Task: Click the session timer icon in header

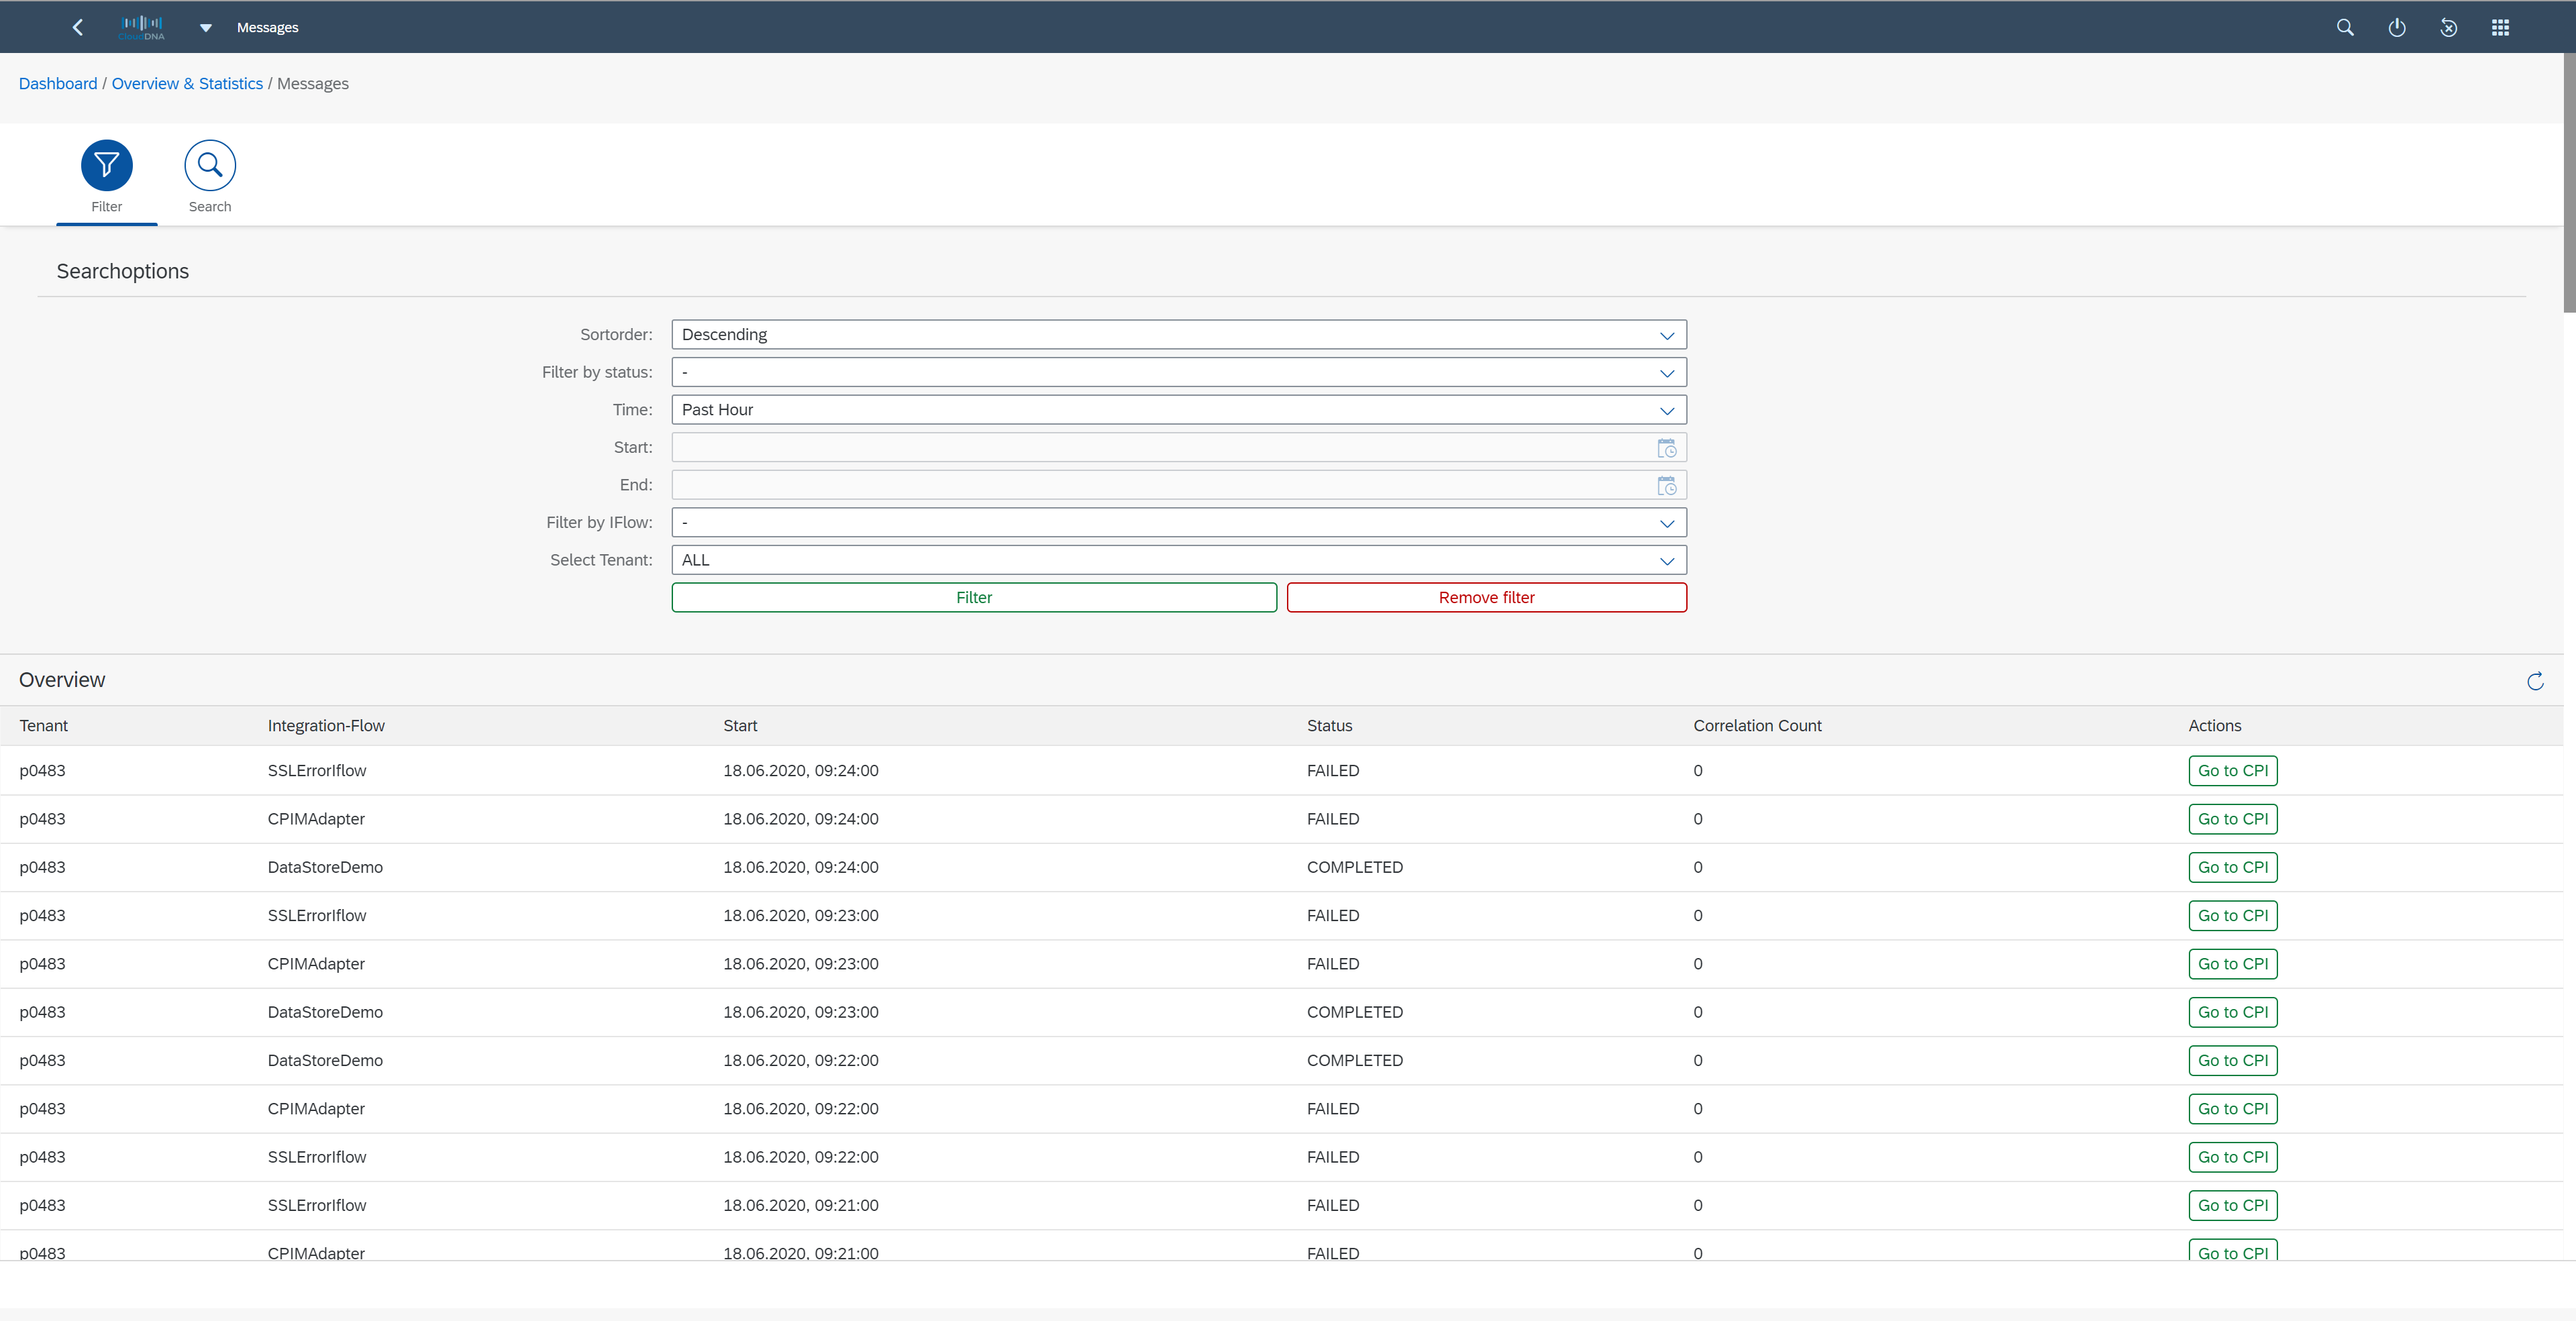Action: tap(2448, 27)
